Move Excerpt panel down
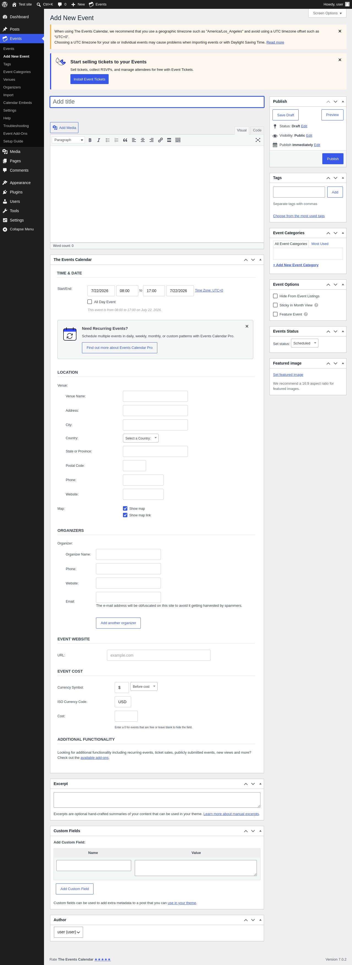 pyautogui.click(x=253, y=784)
